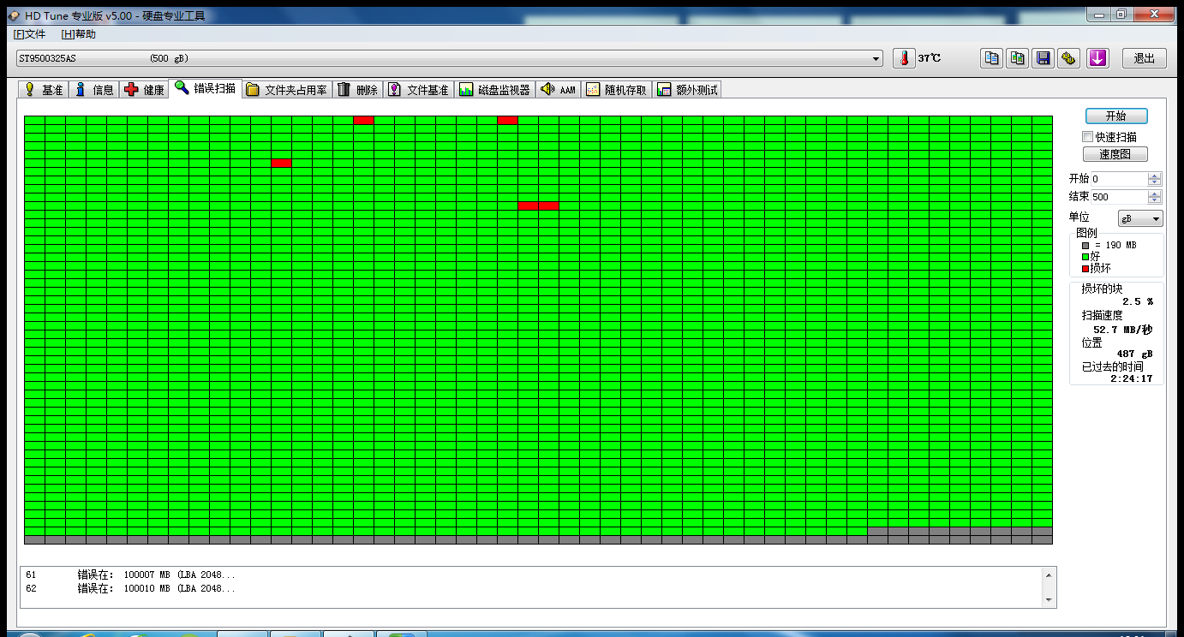Go to the 文件夹占用率 tab
This screenshot has width=1184, height=637.
[x=287, y=89]
